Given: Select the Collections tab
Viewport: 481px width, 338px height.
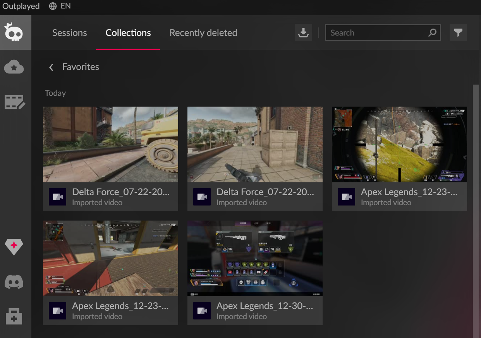Looking at the screenshot, I should 128,33.
